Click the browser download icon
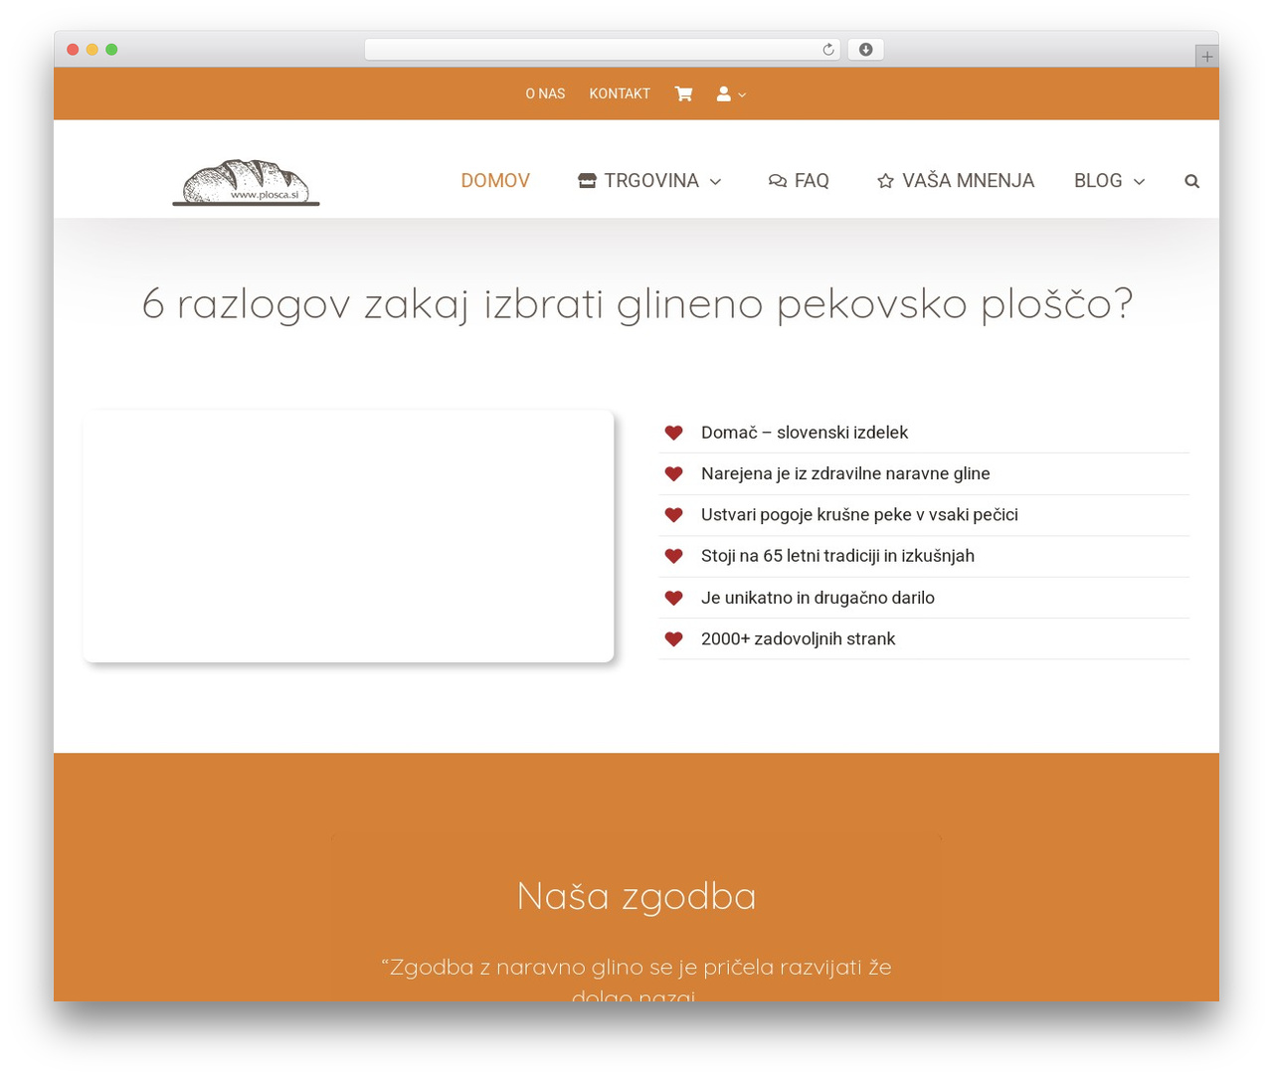Image resolution: width=1273 pixels, height=1078 pixels. click(865, 50)
